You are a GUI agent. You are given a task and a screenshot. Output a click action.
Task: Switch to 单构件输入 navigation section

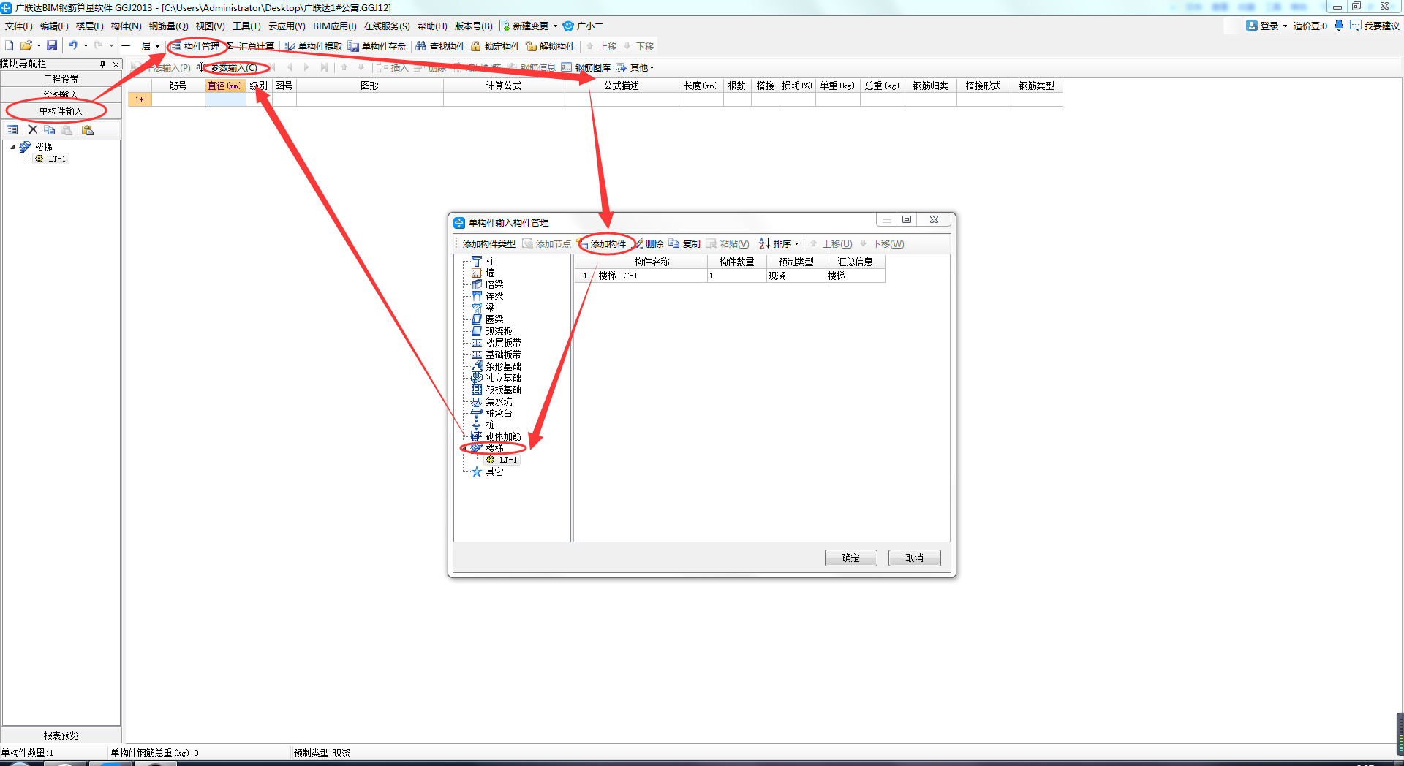(61, 111)
